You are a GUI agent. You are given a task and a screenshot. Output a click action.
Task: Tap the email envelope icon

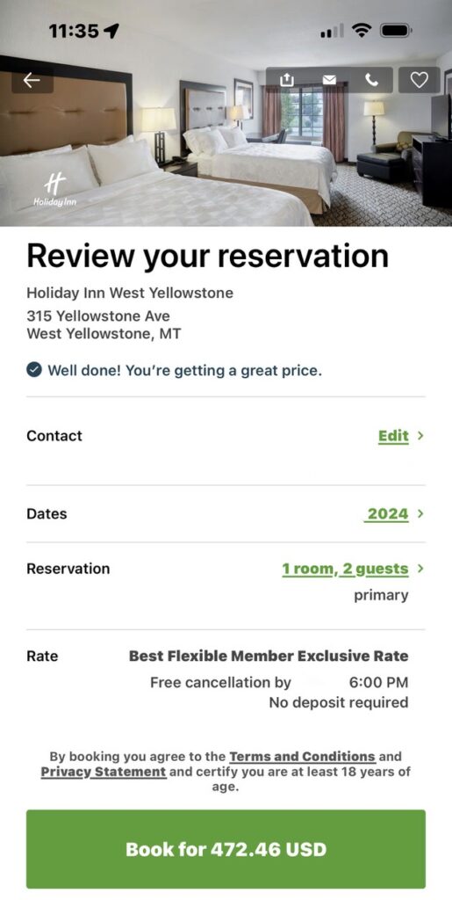329,80
